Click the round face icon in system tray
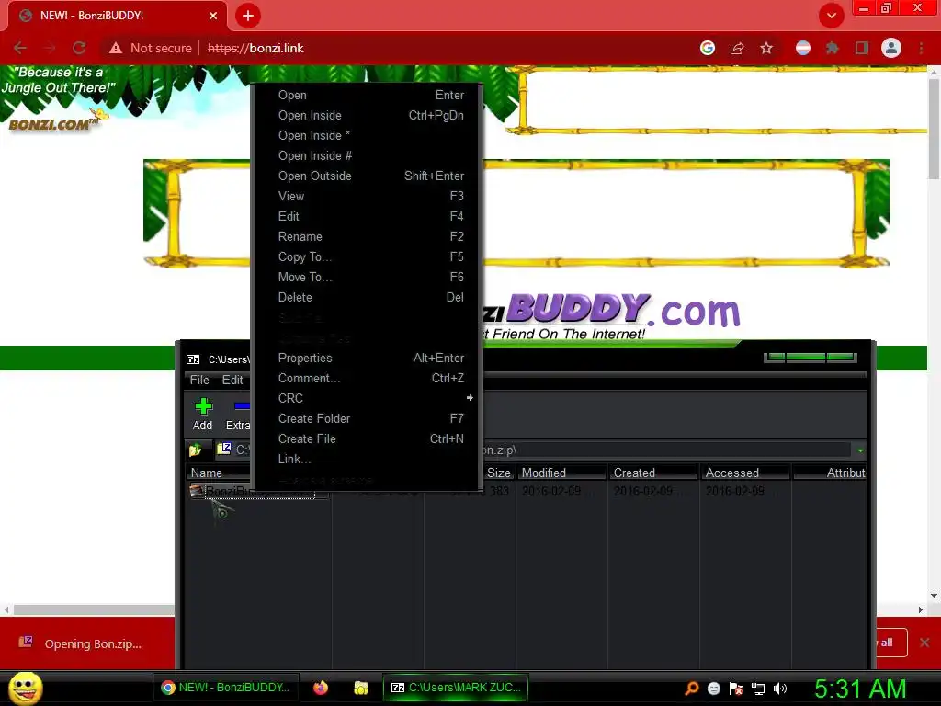This screenshot has width=941, height=706. coord(714,689)
